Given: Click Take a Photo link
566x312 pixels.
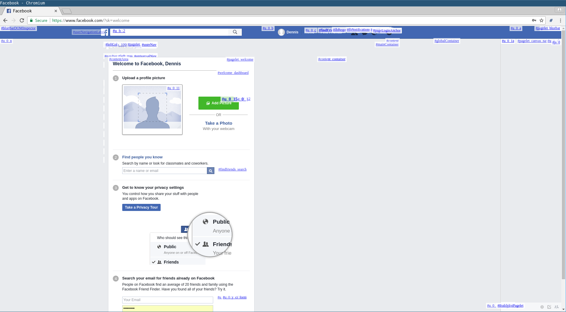Looking at the screenshot, I should [218, 123].
